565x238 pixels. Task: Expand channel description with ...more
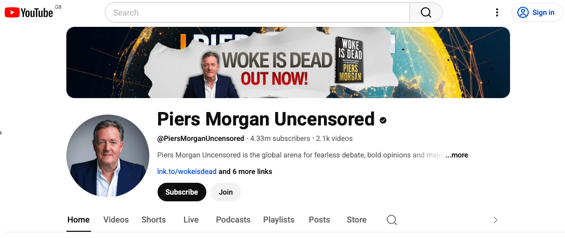(x=457, y=155)
